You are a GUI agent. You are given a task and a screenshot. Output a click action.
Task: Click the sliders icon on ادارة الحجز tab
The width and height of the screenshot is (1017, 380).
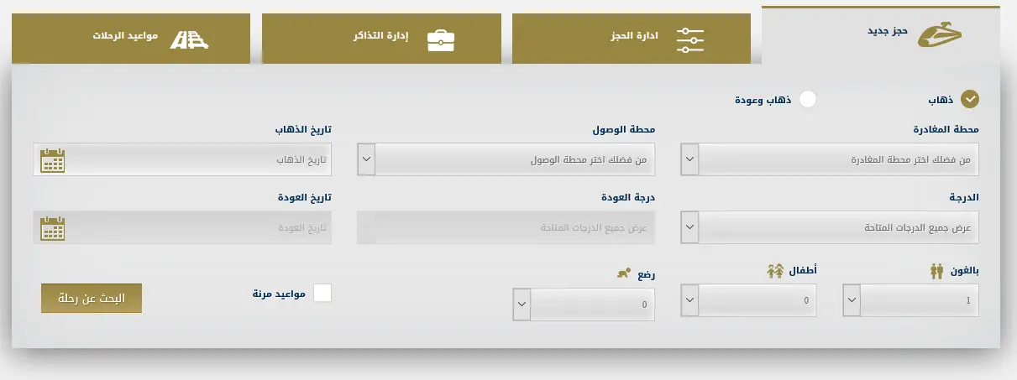point(689,39)
